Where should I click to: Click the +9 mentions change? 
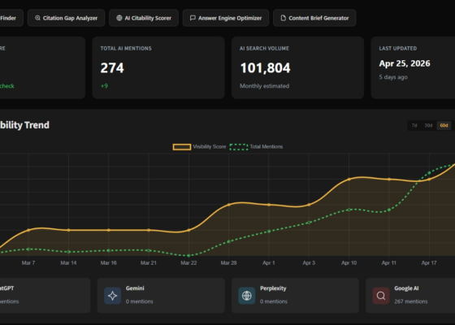(x=104, y=86)
